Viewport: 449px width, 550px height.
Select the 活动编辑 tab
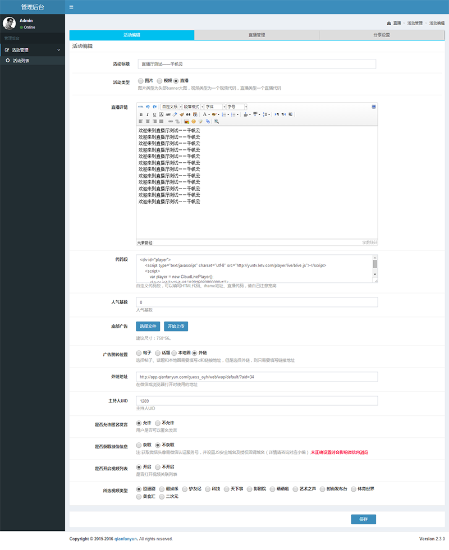pyautogui.click(x=132, y=35)
